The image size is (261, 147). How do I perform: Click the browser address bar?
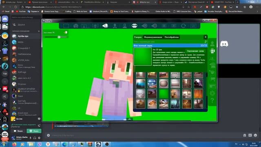tap(103, 7)
